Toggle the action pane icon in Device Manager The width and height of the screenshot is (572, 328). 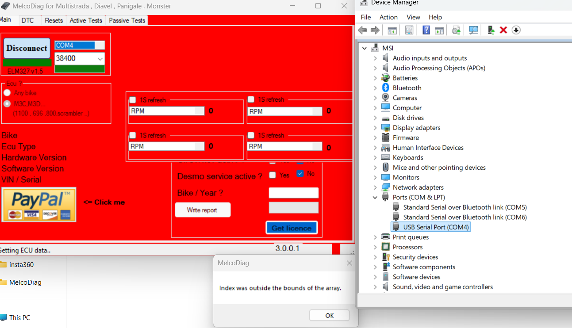pyautogui.click(x=439, y=30)
